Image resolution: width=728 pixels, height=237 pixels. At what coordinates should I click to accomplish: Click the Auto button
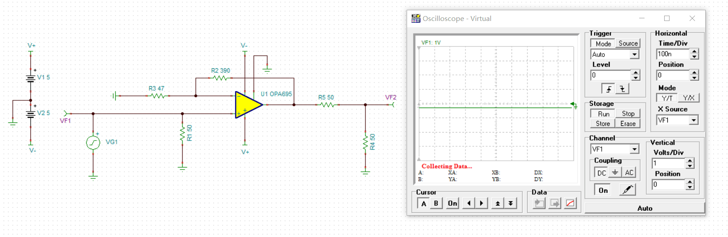[x=645, y=208]
